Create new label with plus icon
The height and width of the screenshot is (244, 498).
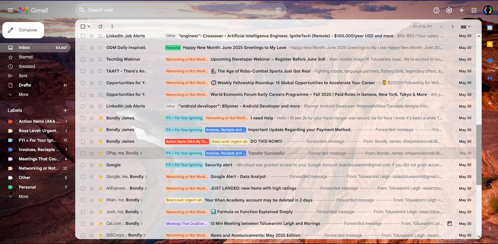coord(65,111)
